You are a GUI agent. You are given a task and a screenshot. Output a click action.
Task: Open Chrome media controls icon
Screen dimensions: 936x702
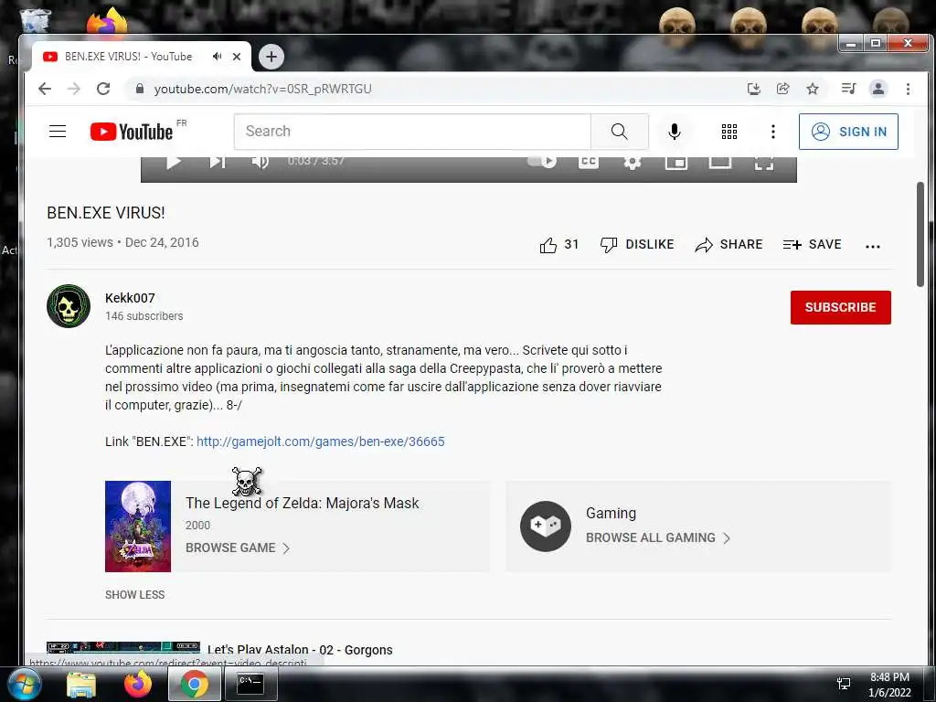tap(848, 89)
